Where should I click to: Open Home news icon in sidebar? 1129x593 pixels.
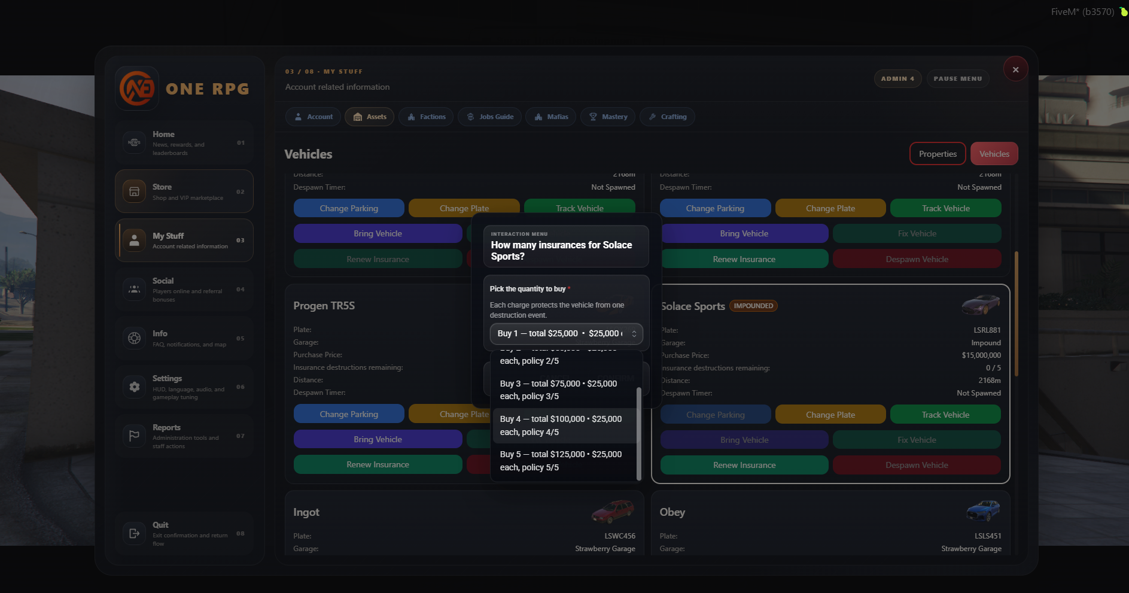point(134,142)
